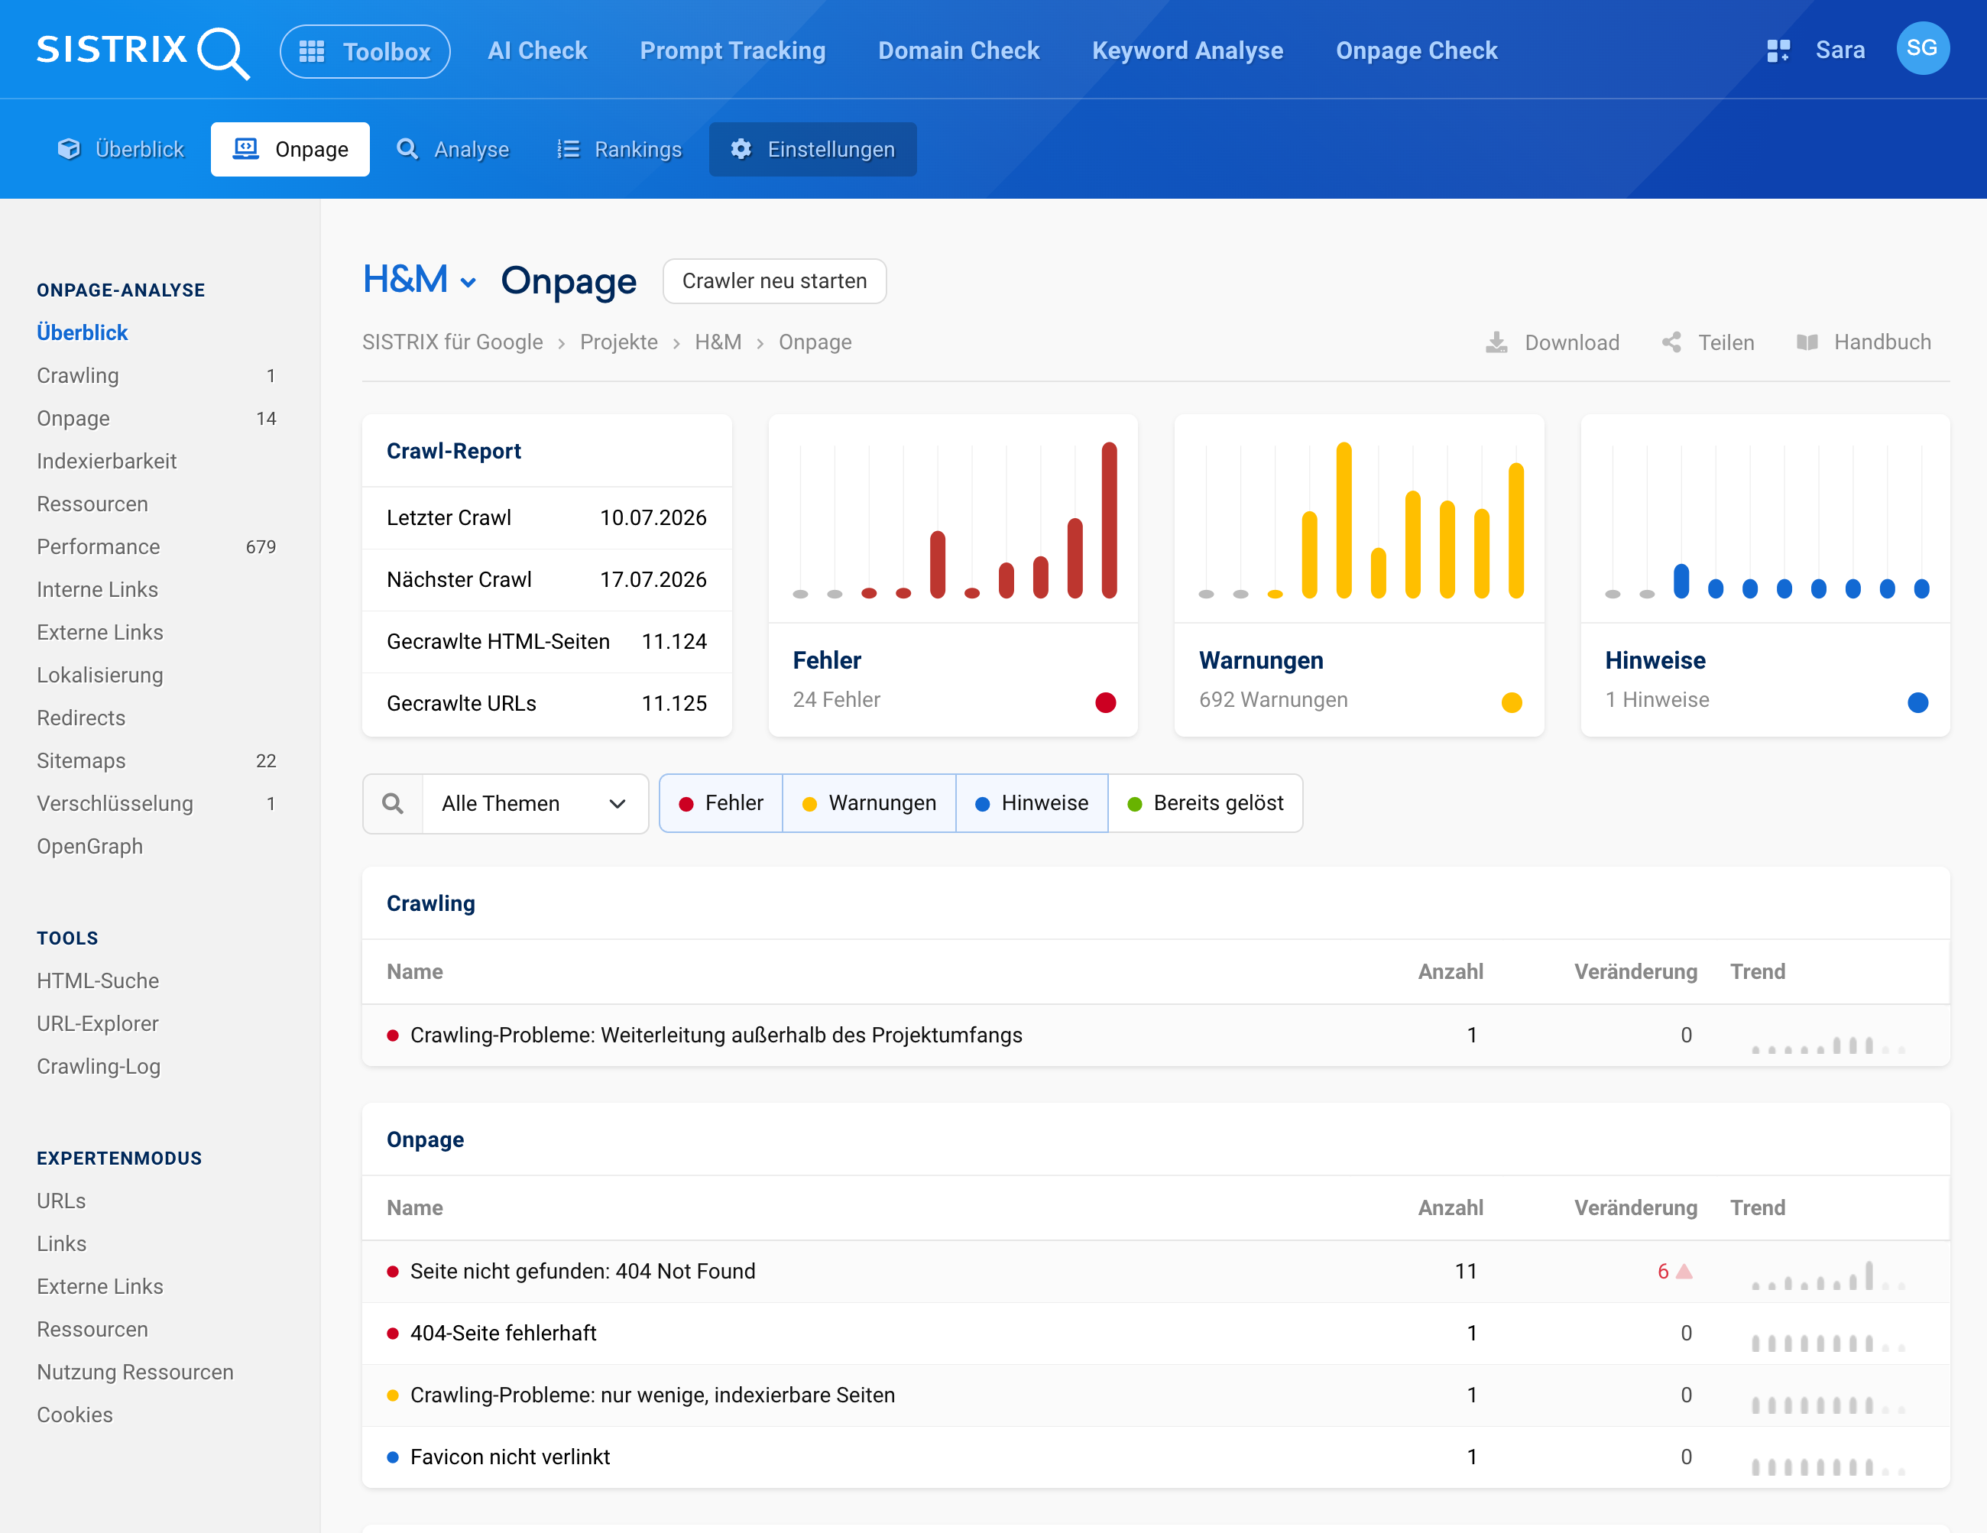Sort the Onpage table by Veränderung
This screenshot has height=1533, width=1987.
tap(1635, 1208)
